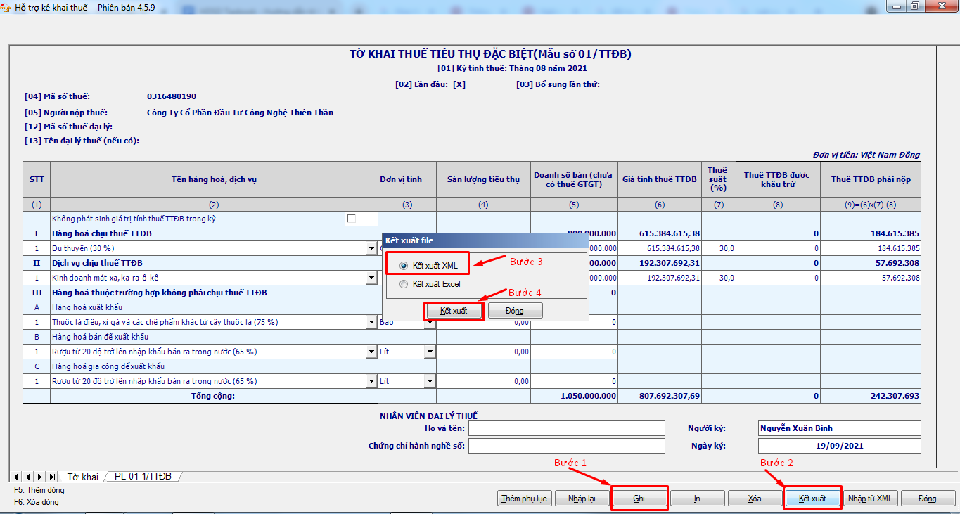Switch to the Tờ khai sheet tab
Viewport: 960px width, 514px height.
pos(83,477)
